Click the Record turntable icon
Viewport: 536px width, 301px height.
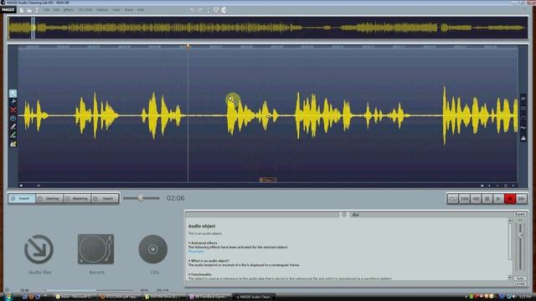point(95,249)
